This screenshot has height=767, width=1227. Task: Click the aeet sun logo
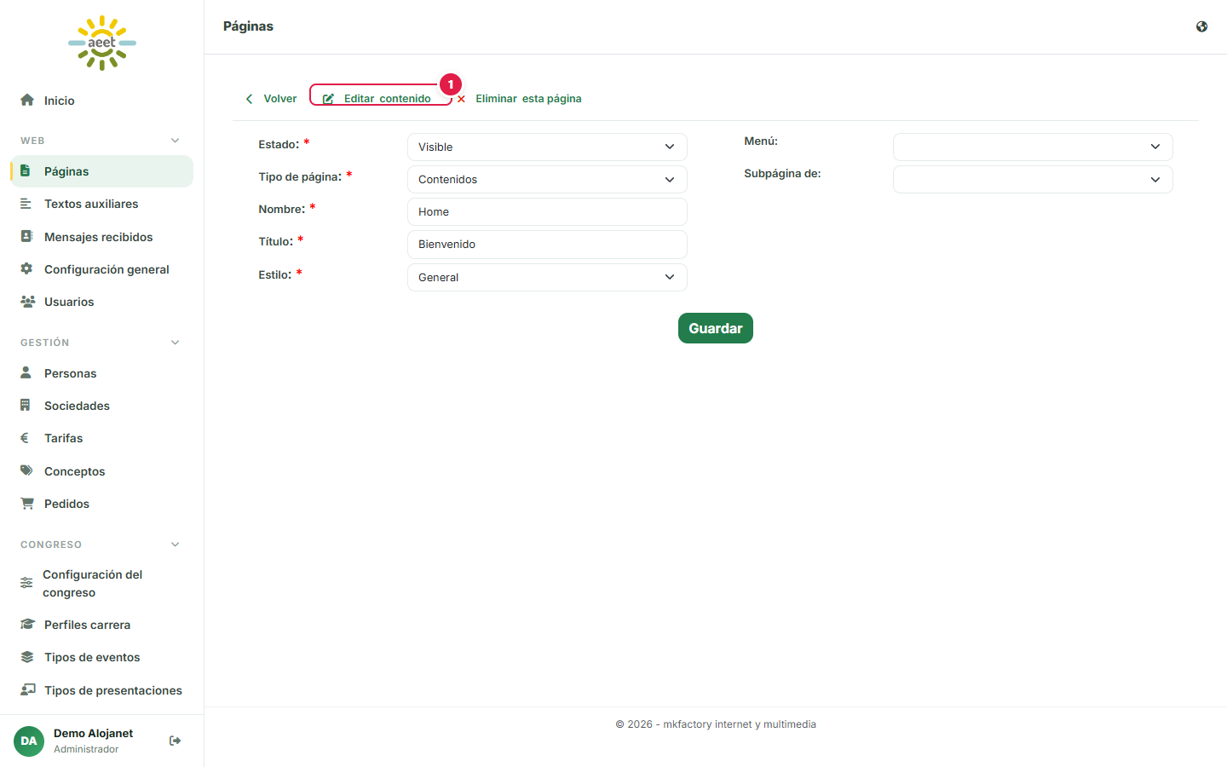[102, 43]
